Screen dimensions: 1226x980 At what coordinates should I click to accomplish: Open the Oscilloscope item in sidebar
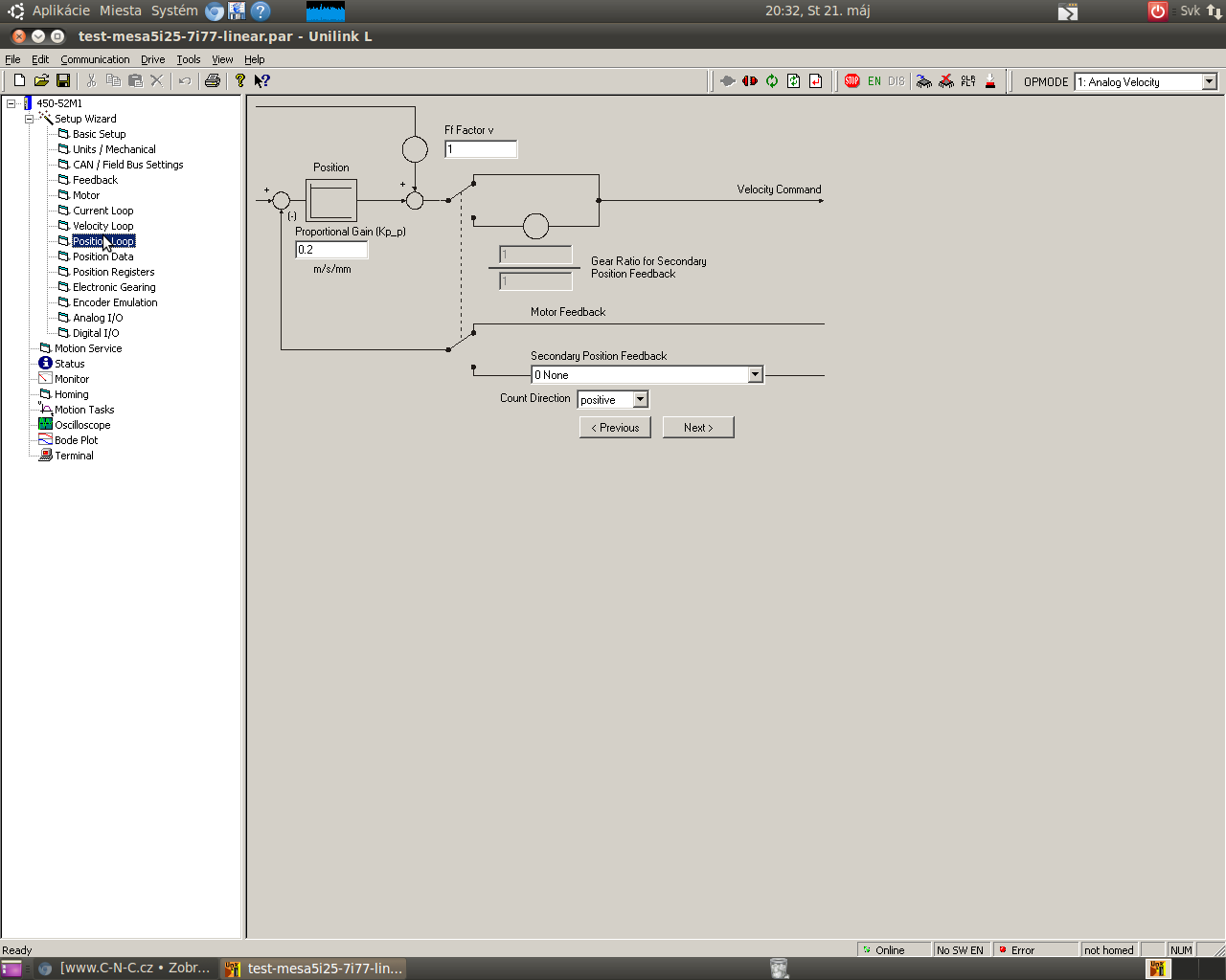(82, 425)
